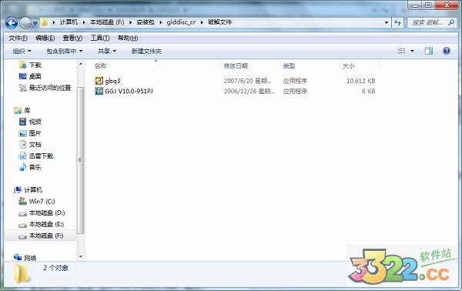
Task: Open the 查看(V) menu
Action: tap(72, 38)
